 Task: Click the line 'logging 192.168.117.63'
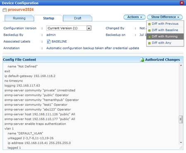22,85
